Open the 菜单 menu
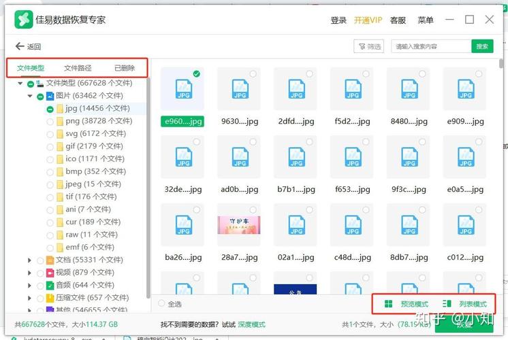Image resolution: width=508 pixels, height=340 pixels. coord(426,20)
